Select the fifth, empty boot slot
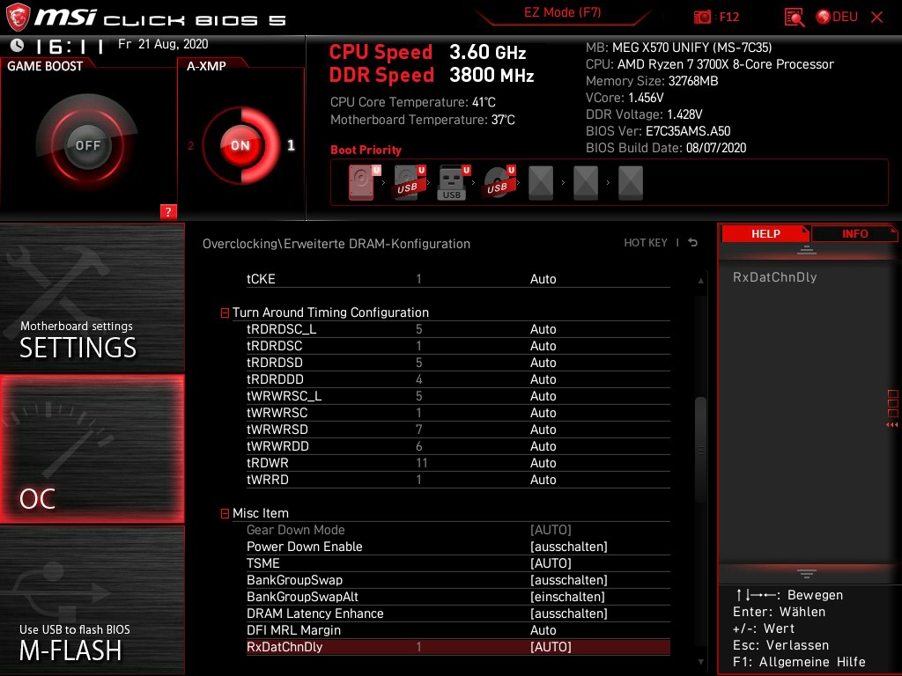This screenshot has height=676, width=902. point(541,183)
